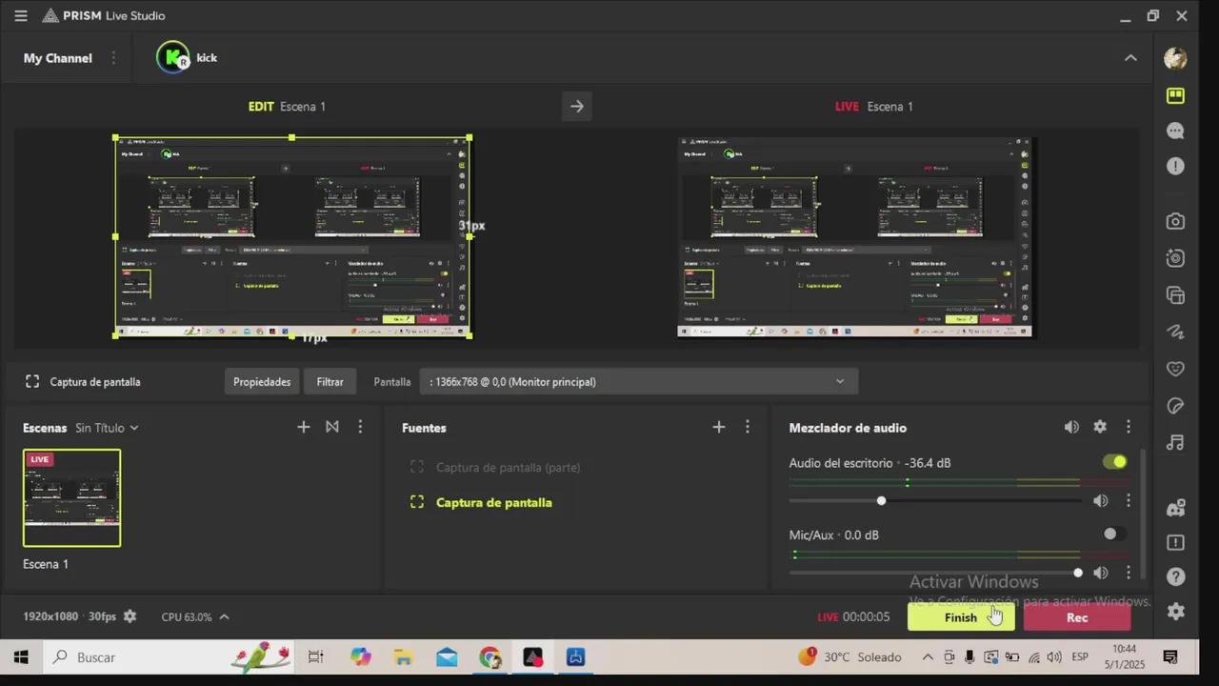This screenshot has height=686, width=1219.
Task: Click the Filtrar button
Action: coord(330,381)
